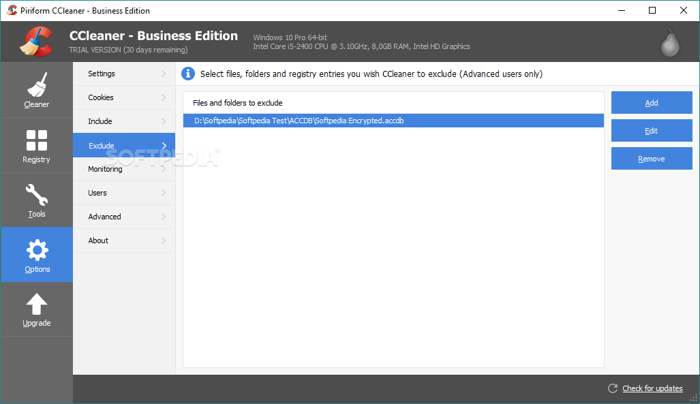
Task: Minimize the CCleaner window
Action: [x=622, y=10]
